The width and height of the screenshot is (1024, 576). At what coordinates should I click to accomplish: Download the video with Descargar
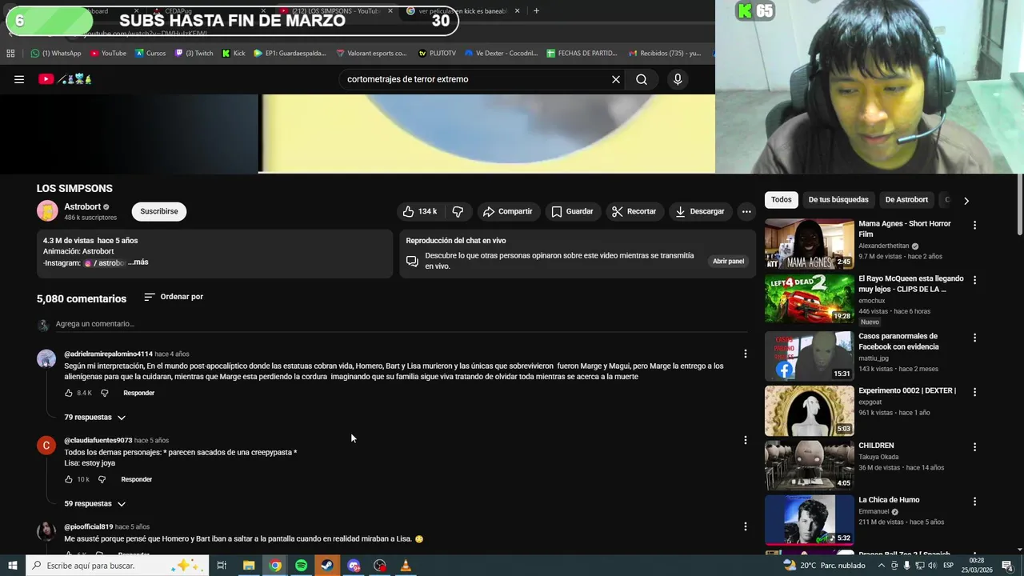click(x=700, y=211)
